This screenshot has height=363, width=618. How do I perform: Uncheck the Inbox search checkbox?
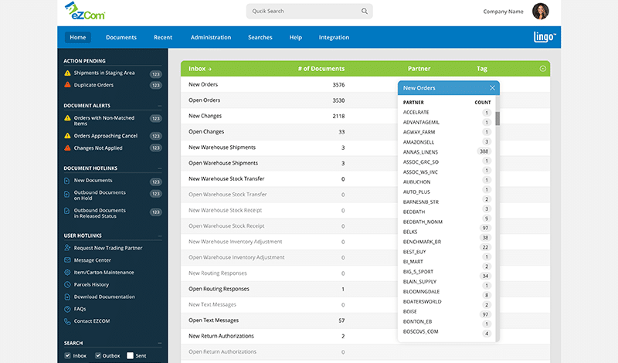pyautogui.click(x=68, y=355)
